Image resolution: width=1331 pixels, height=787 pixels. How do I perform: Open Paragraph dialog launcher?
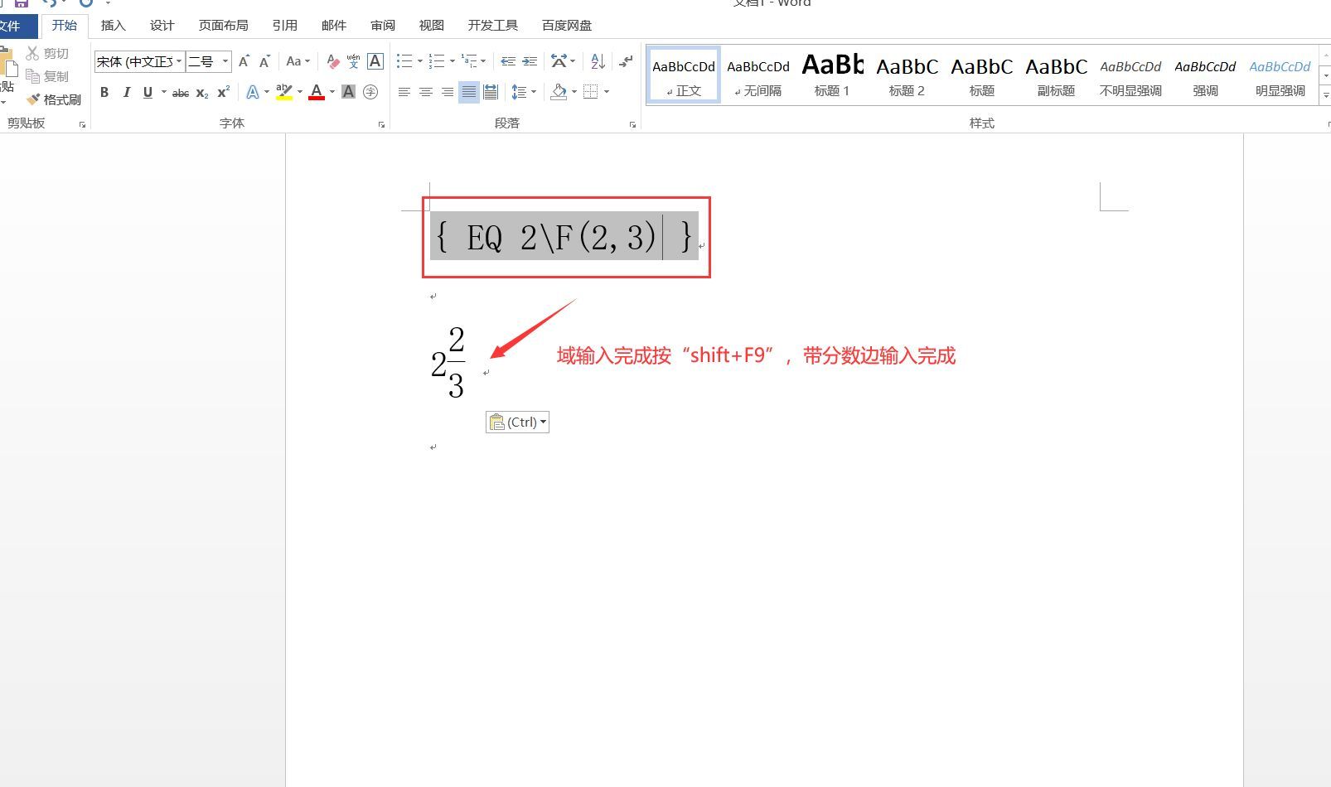click(632, 124)
